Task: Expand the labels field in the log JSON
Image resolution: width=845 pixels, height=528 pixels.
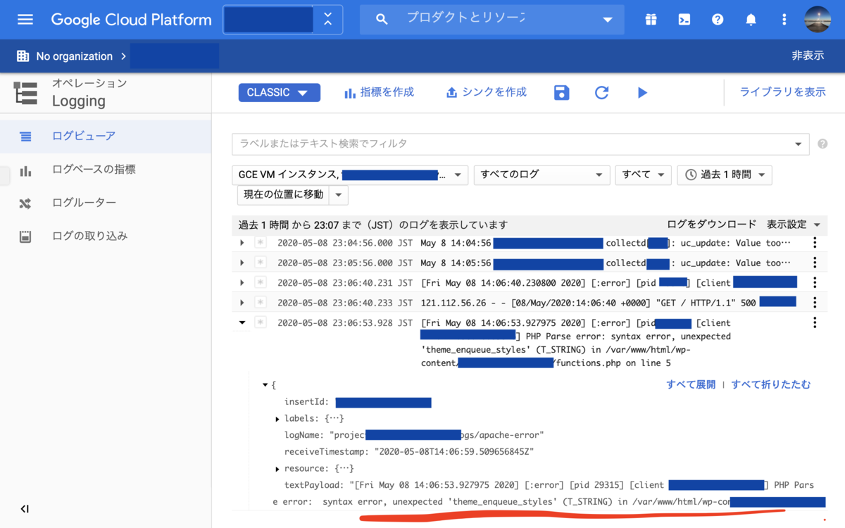Action: coord(277,417)
